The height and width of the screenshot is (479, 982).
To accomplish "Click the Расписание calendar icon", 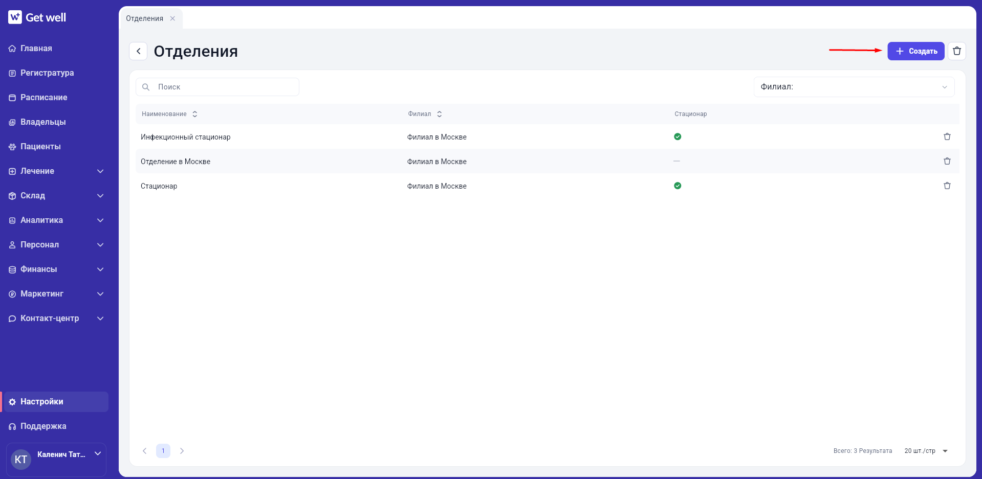I will tap(12, 98).
